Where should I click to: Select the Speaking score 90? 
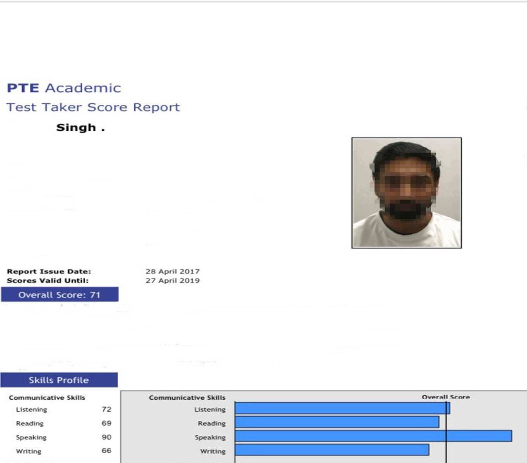(106, 437)
